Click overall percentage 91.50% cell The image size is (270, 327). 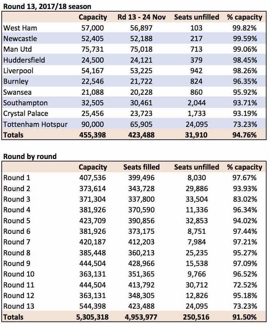pyautogui.click(x=245, y=317)
